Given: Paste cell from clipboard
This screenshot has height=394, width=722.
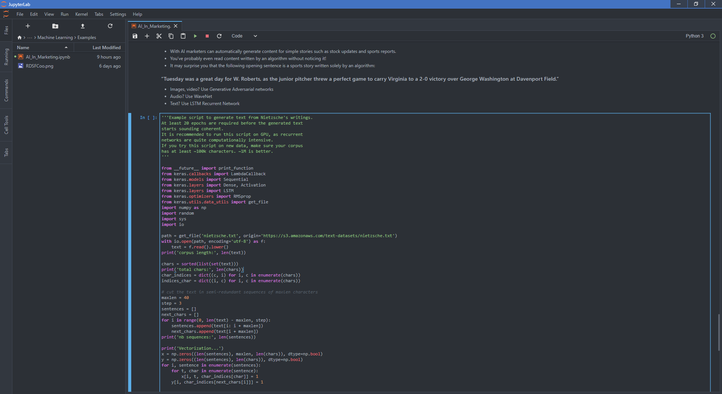Looking at the screenshot, I should [183, 36].
